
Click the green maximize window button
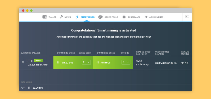(x=31, y=10)
